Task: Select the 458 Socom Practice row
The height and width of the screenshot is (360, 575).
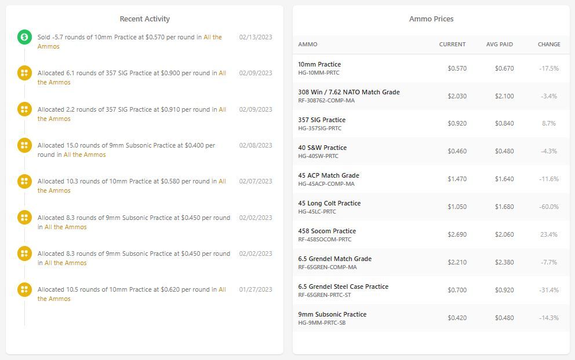Action: (x=431, y=235)
